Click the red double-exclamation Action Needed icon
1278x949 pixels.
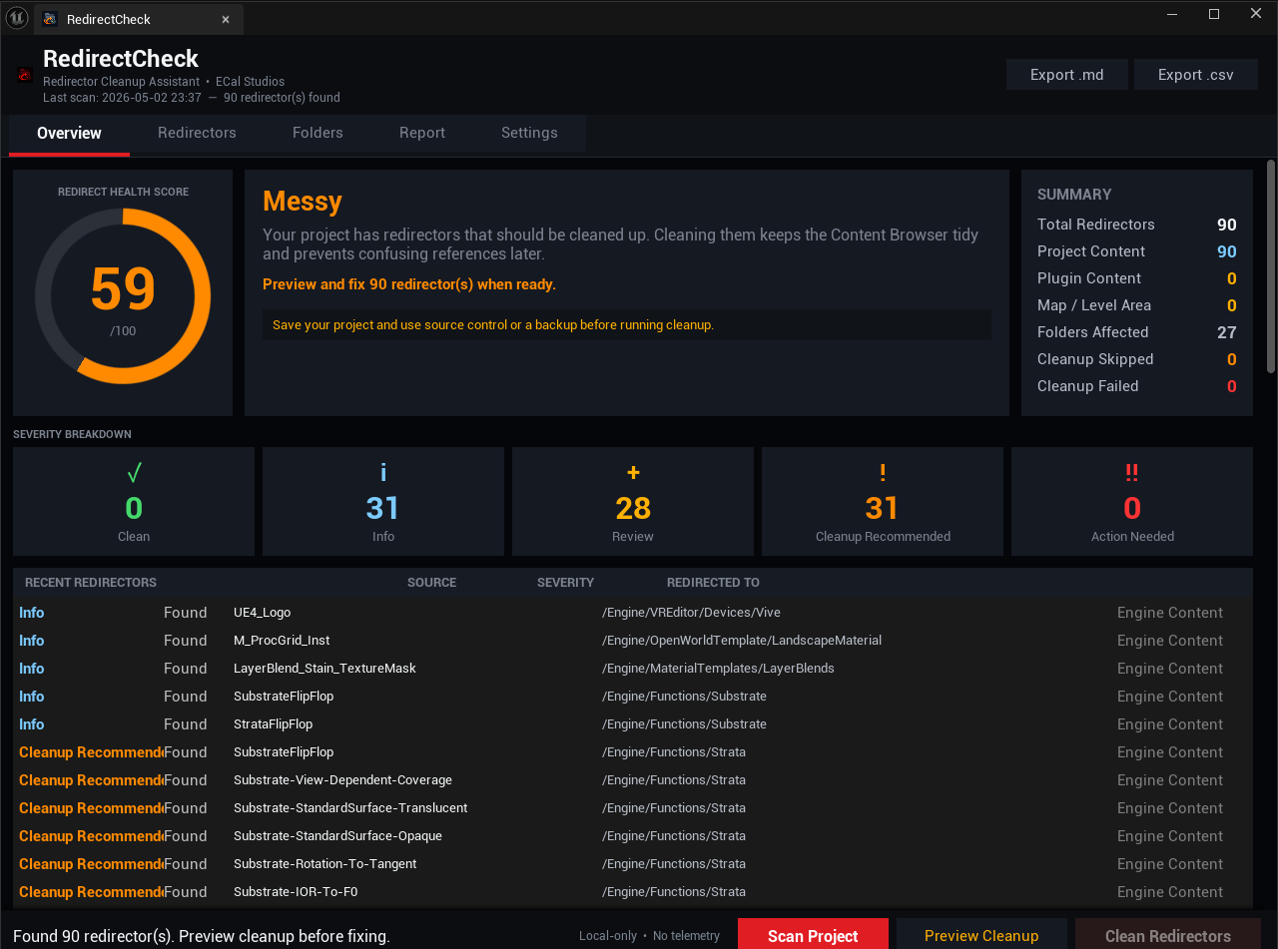click(x=1132, y=472)
